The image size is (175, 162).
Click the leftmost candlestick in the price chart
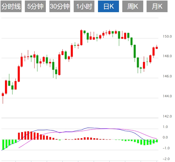[x=3, y=95]
